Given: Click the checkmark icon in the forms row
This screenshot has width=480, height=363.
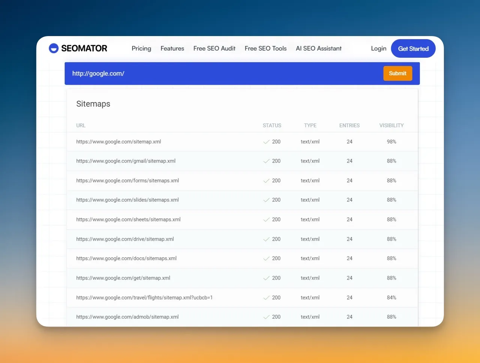Looking at the screenshot, I should coord(266,181).
